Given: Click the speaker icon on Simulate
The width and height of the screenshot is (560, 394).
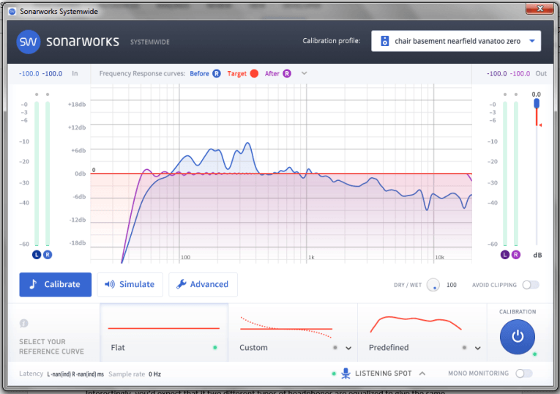Looking at the screenshot, I should tap(109, 284).
